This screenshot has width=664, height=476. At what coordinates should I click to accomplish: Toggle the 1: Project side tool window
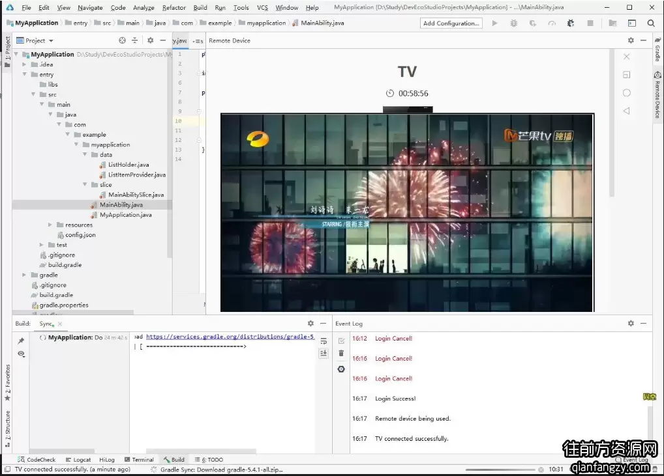(x=8, y=53)
